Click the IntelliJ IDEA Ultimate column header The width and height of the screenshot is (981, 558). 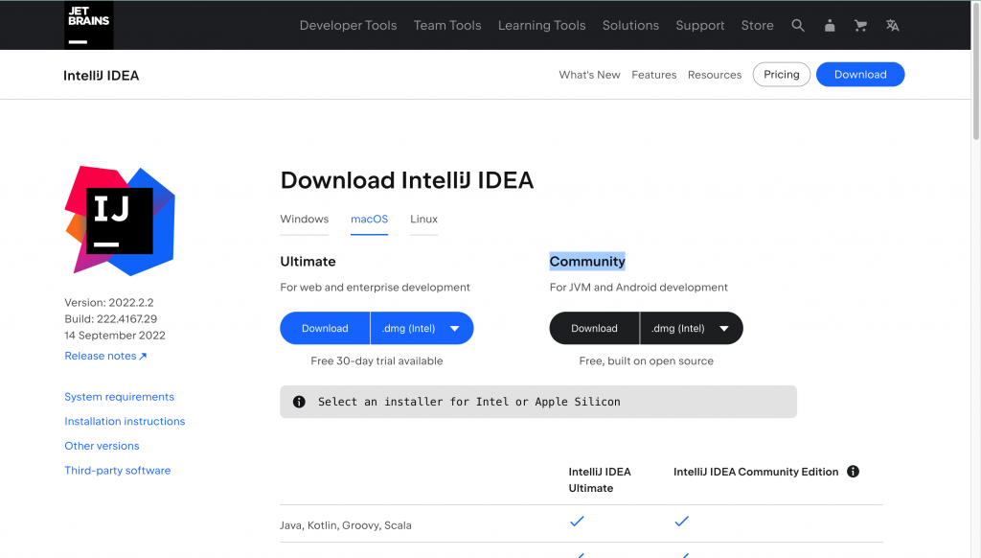coord(600,479)
